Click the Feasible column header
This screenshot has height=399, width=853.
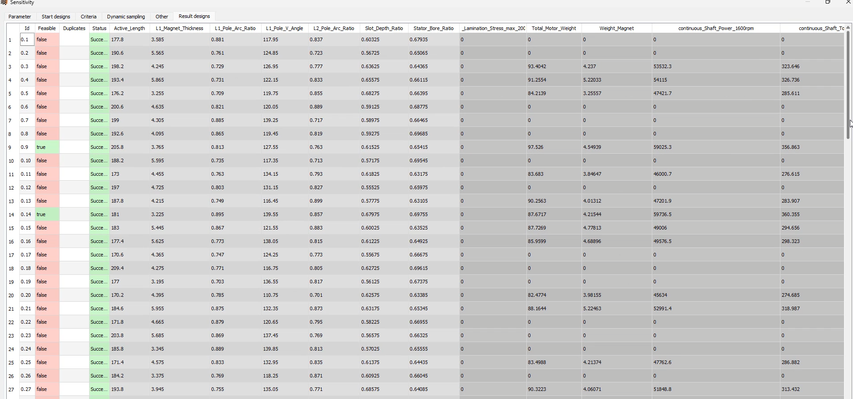47,28
